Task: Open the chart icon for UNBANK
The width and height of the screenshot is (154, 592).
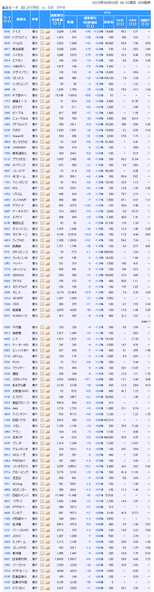Action: coord(47,147)
